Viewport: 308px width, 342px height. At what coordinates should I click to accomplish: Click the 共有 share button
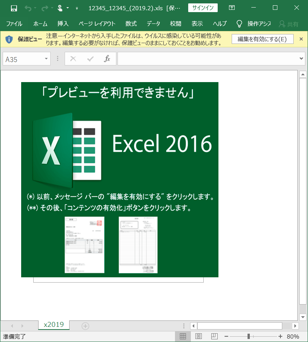point(289,24)
